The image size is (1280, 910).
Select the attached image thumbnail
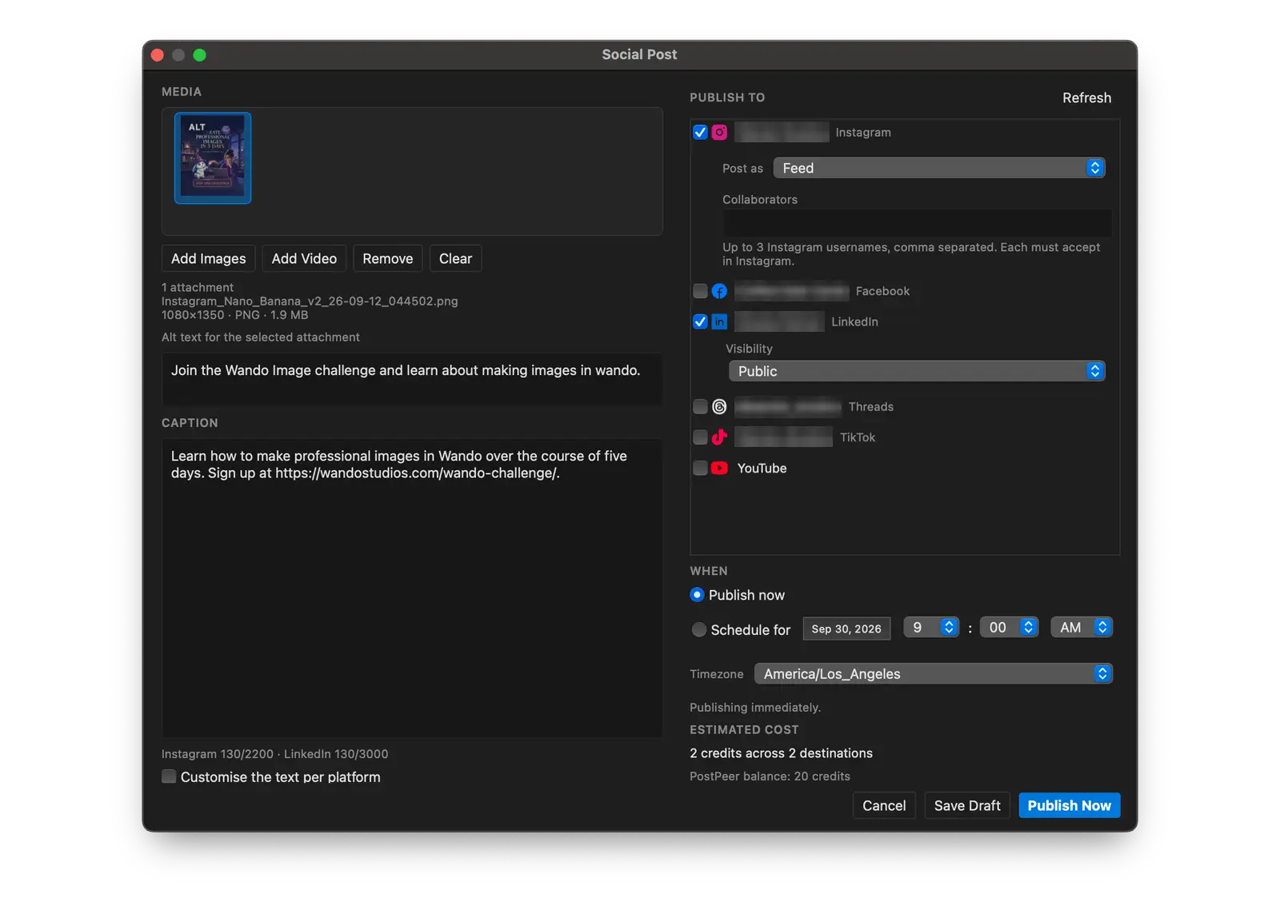click(x=213, y=158)
